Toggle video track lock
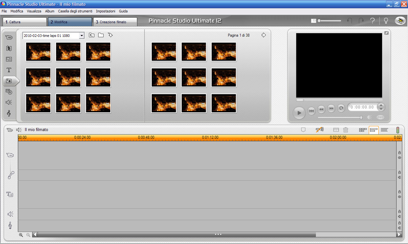 pyautogui.click(x=399, y=153)
